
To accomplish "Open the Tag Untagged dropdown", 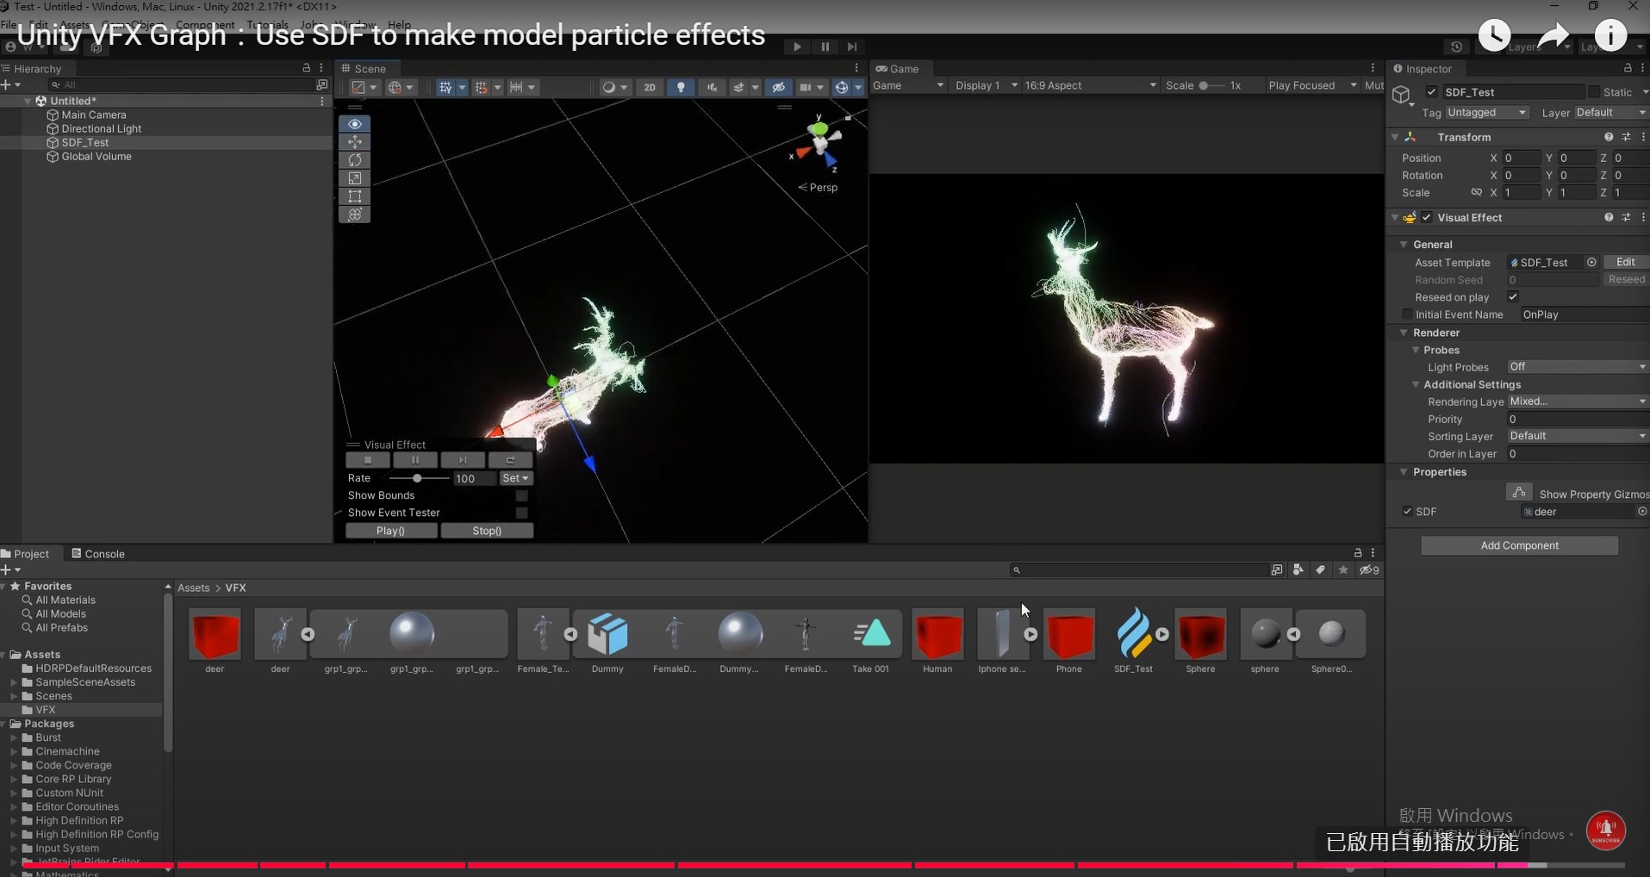I will (x=1487, y=113).
